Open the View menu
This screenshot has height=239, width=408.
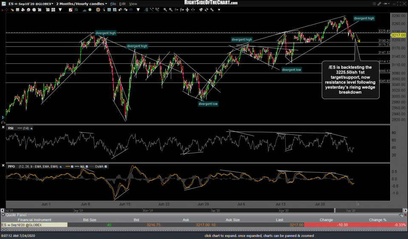click(133, 4)
